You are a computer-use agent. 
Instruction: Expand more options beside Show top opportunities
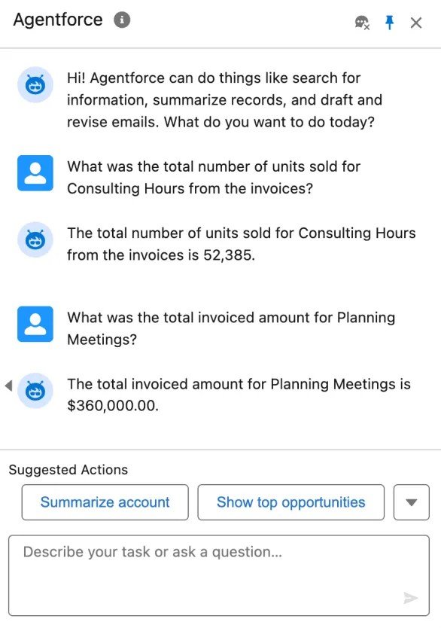412,502
